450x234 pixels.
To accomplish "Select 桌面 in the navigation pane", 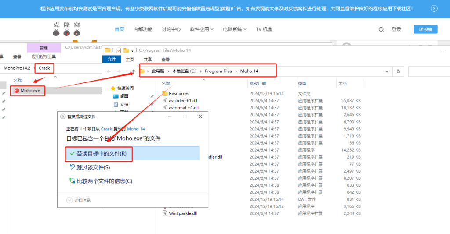I will [x=124, y=96].
